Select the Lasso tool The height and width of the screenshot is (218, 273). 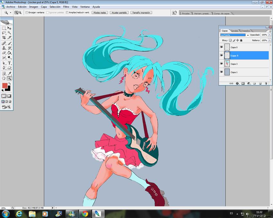click(4, 33)
